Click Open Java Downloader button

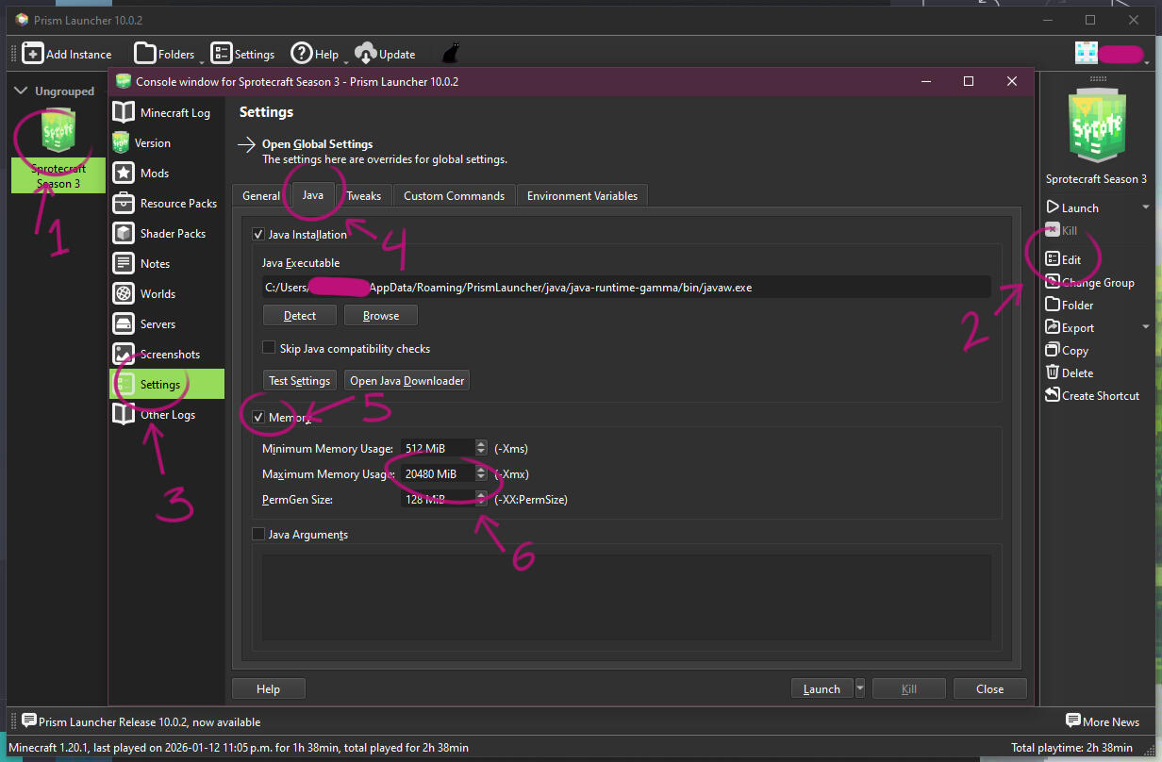(x=407, y=381)
